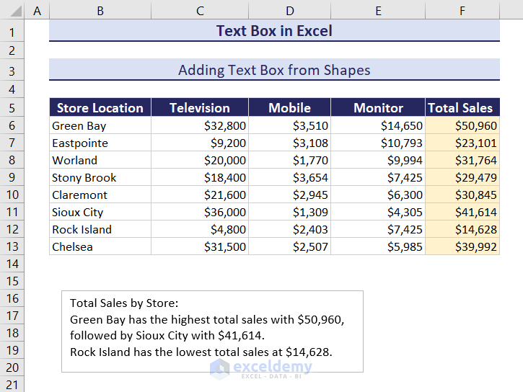Select the 'Adding Text Box from Shapes' cell
The image size is (523, 392).
(x=274, y=70)
